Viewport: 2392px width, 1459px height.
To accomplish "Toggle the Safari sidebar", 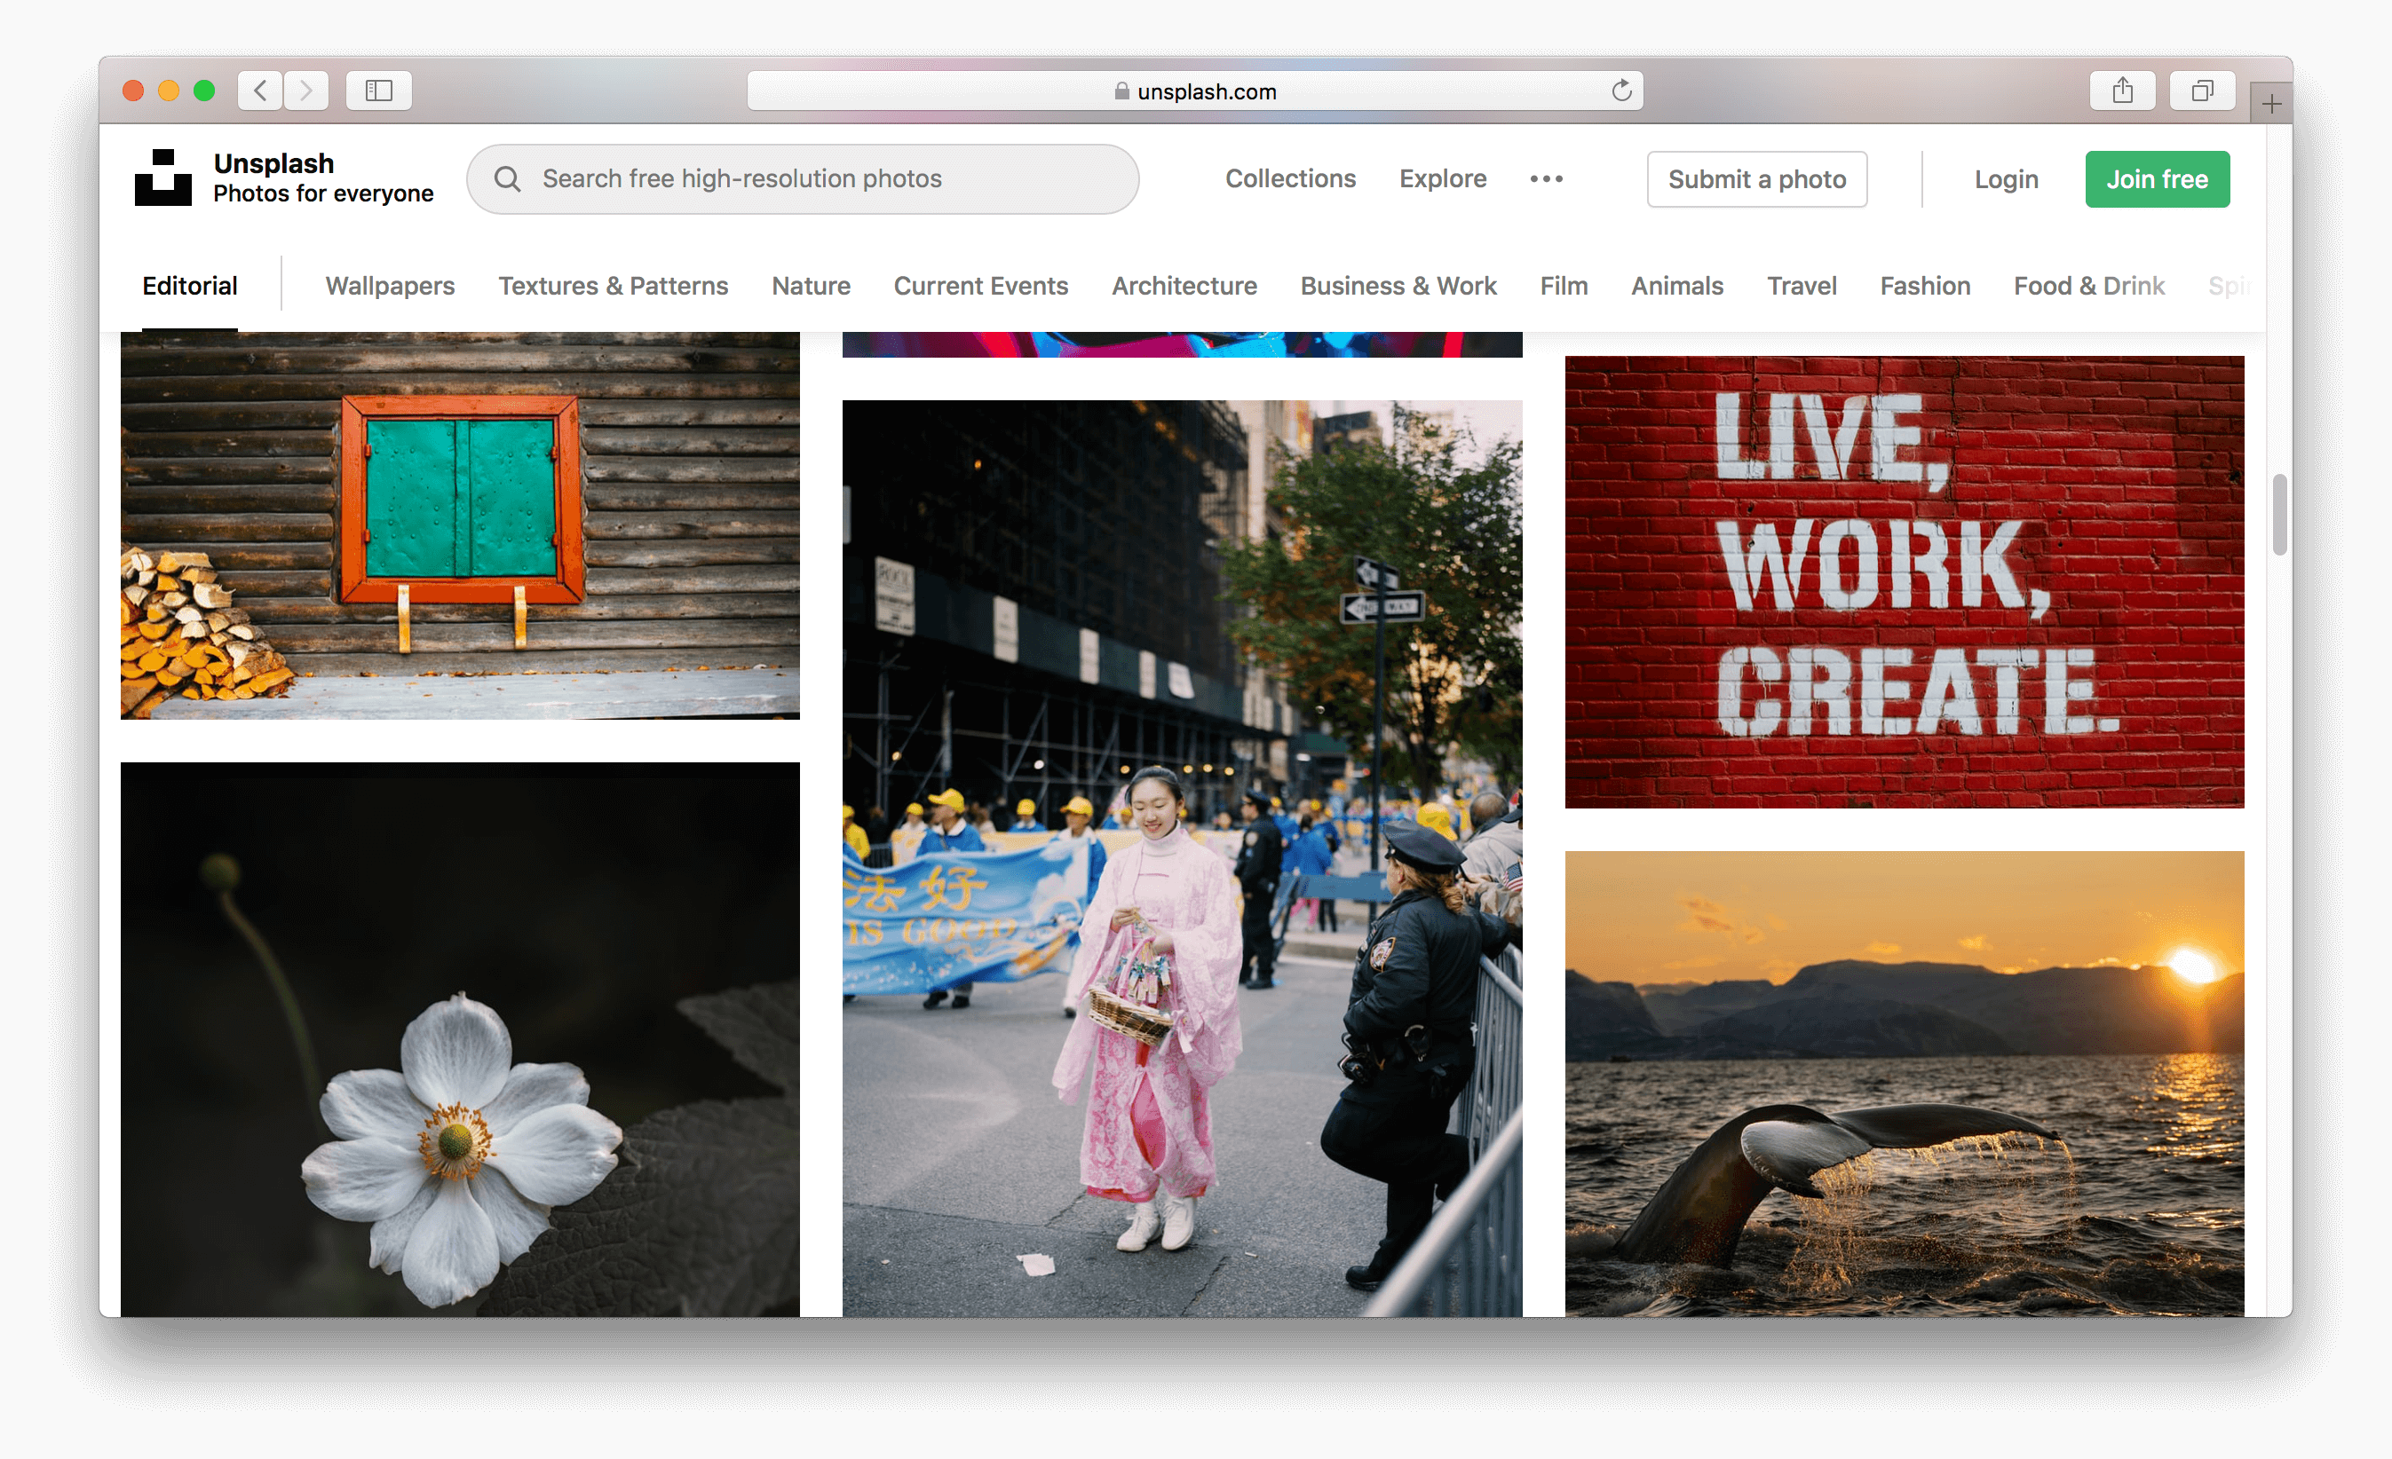I will [378, 91].
